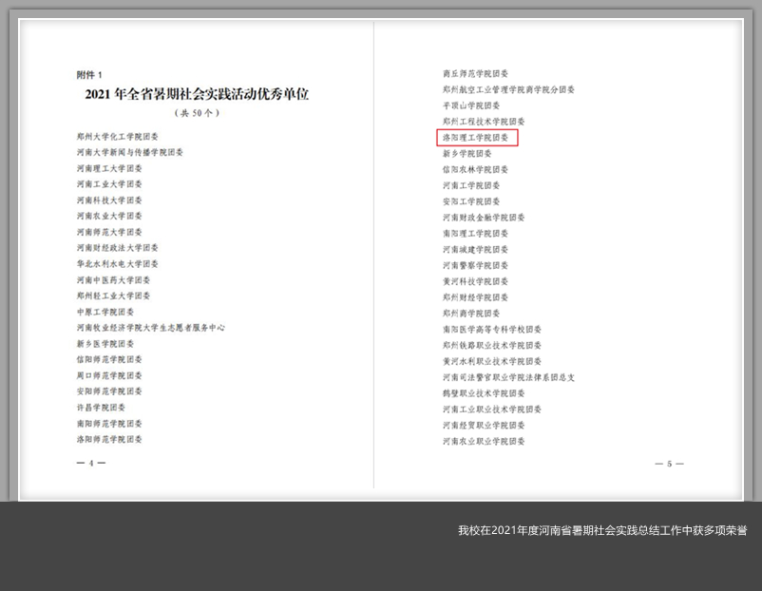Click the 郑州大学化工学院团委 line
The width and height of the screenshot is (762, 591).
coord(118,137)
